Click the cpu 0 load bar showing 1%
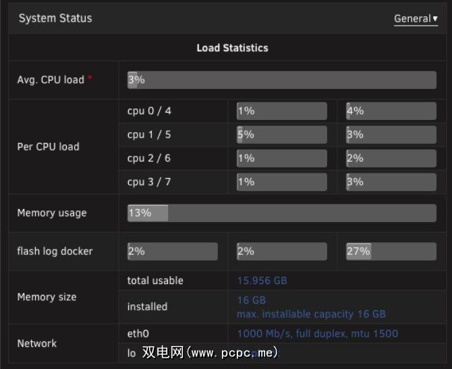The image size is (452, 369). pos(281,111)
